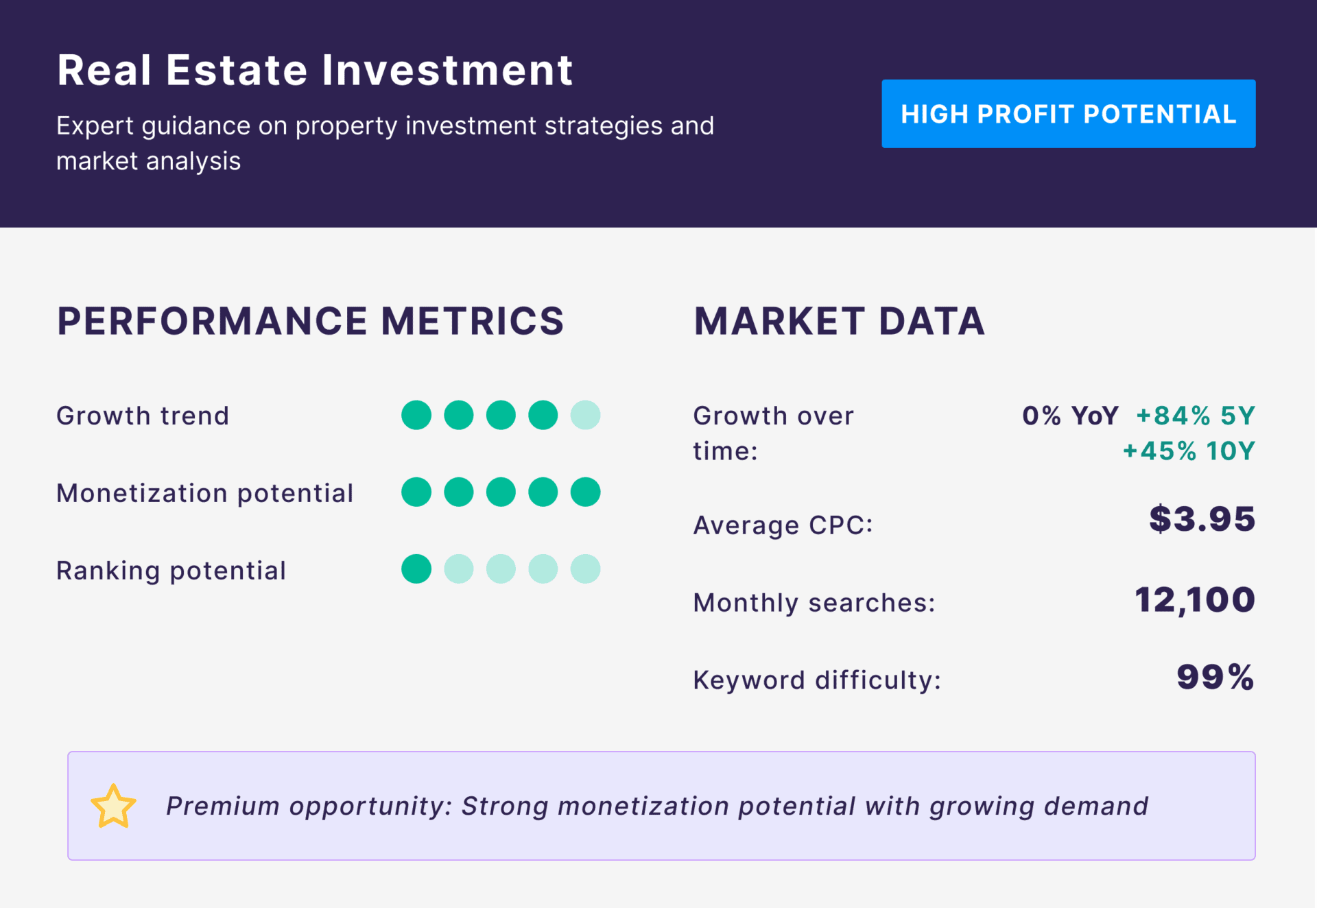The width and height of the screenshot is (1317, 908).
Task: Click the faded fifth Growth trend dot
Action: pos(585,415)
